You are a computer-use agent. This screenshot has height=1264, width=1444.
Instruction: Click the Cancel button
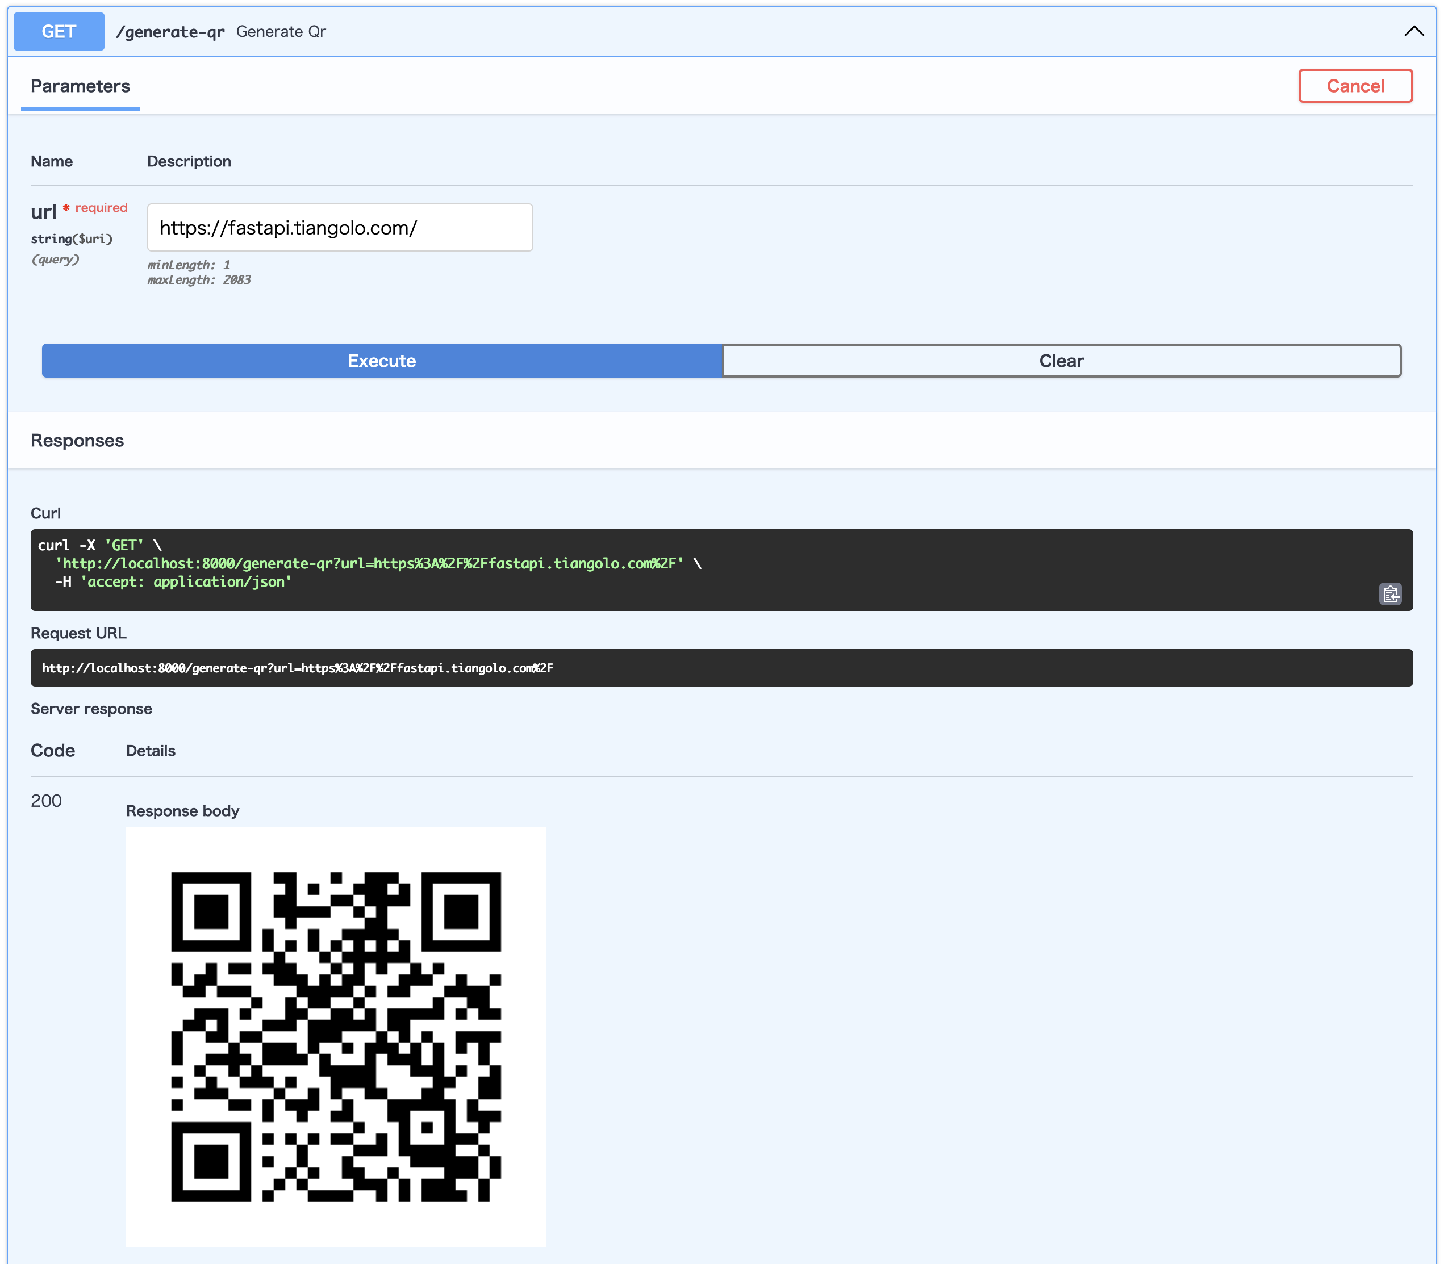point(1355,86)
